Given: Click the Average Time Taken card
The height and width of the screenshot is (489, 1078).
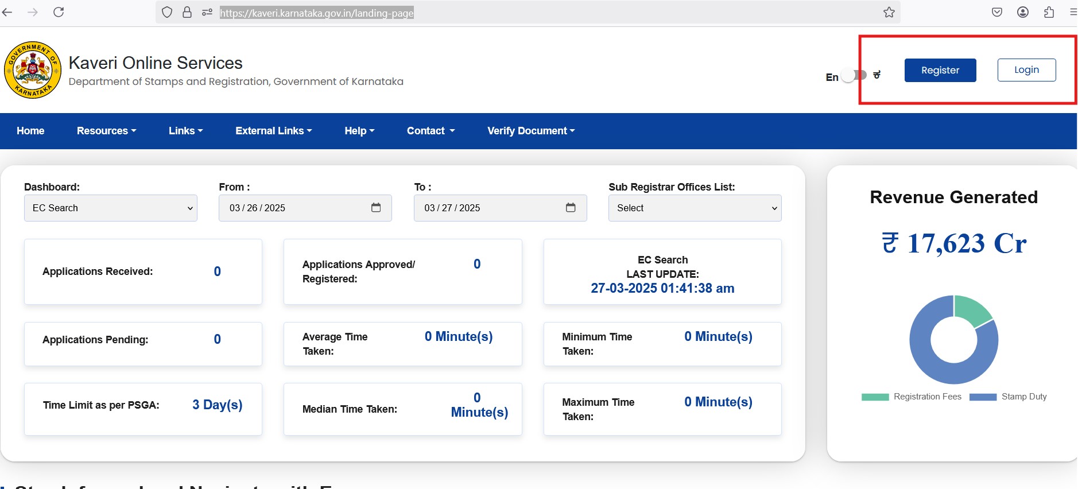Looking at the screenshot, I should pyautogui.click(x=403, y=344).
